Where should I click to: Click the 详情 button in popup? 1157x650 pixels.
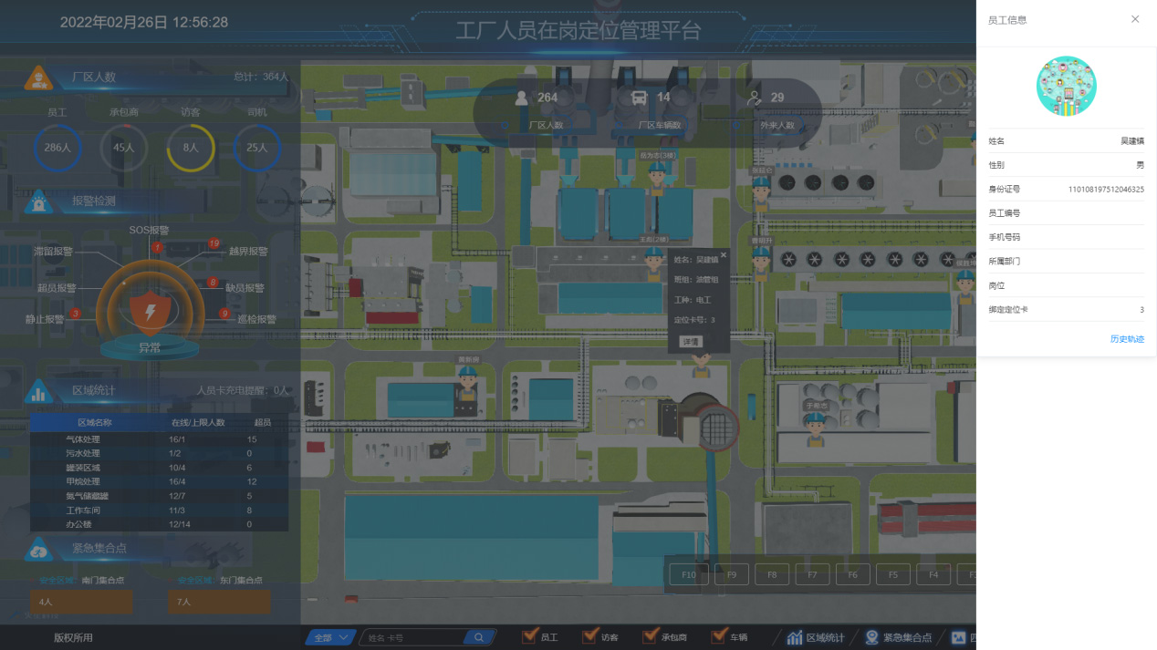691,341
